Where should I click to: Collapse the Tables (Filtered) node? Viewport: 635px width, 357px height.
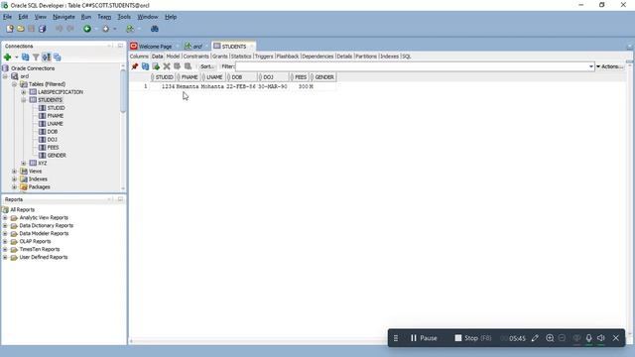click(x=14, y=84)
